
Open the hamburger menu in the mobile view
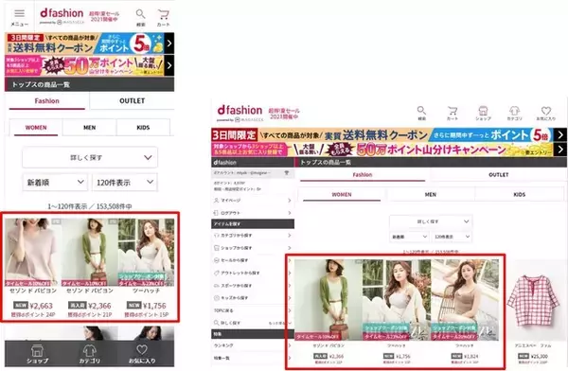[19, 17]
